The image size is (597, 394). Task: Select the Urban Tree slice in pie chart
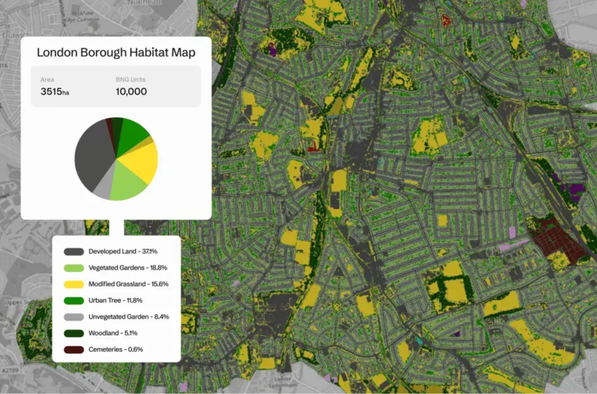(133, 131)
